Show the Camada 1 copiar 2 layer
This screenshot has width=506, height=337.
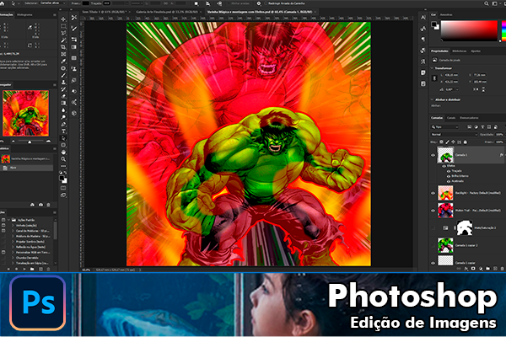tap(433, 245)
